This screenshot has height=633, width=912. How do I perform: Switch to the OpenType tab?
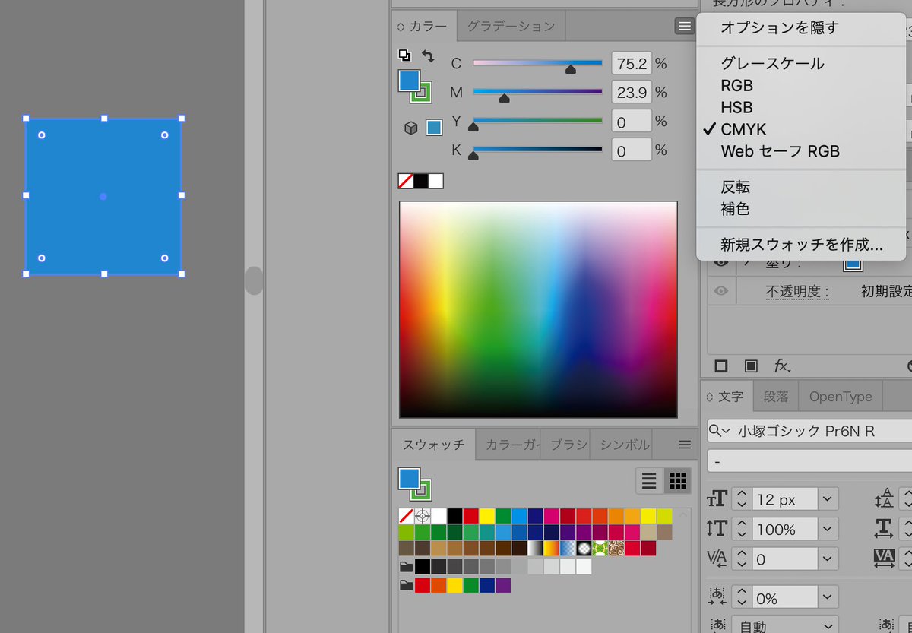point(841,397)
